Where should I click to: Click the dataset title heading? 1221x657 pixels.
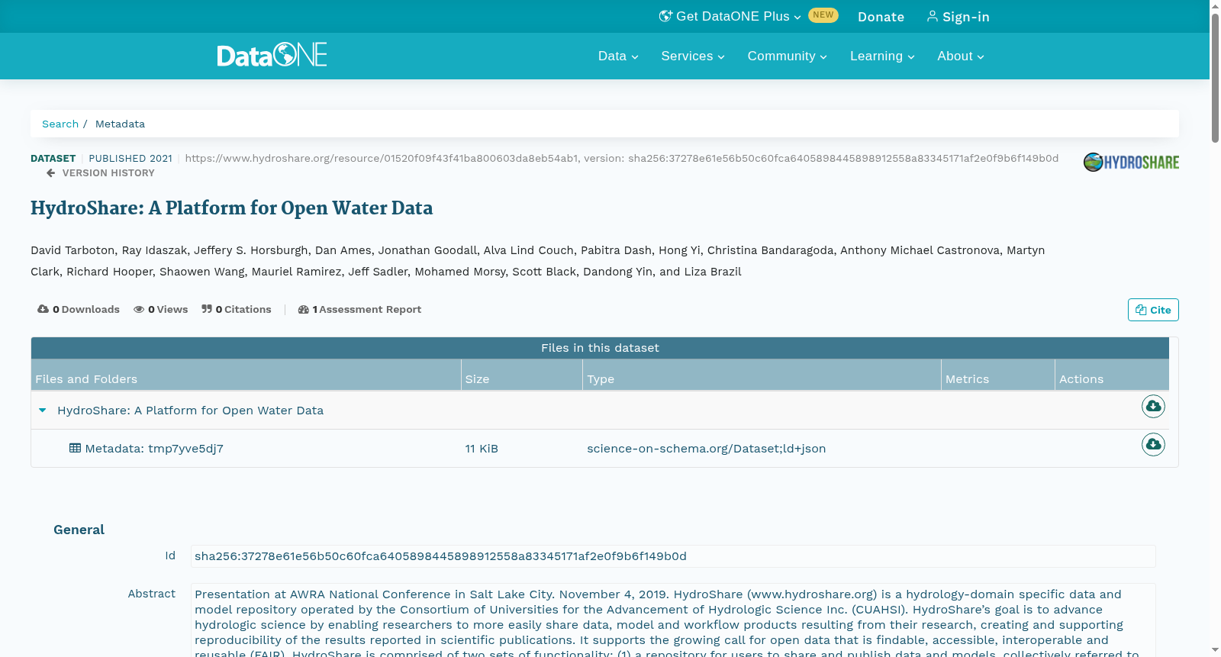pyautogui.click(x=231, y=208)
